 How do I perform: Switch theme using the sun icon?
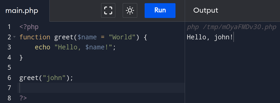130,11
